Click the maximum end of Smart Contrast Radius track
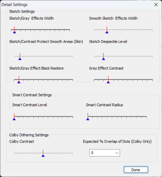This screenshot has height=177, width=162. click(x=146, y=117)
